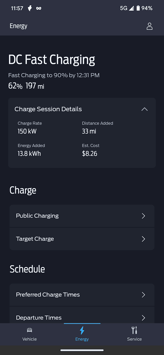The image size is (164, 355).
Task: Open Public Charging chevron arrow
Action: (x=143, y=216)
